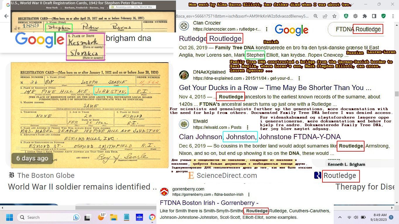Click the browser address bar URL
This screenshot has width=399, height=224.
click(x=242, y=16)
